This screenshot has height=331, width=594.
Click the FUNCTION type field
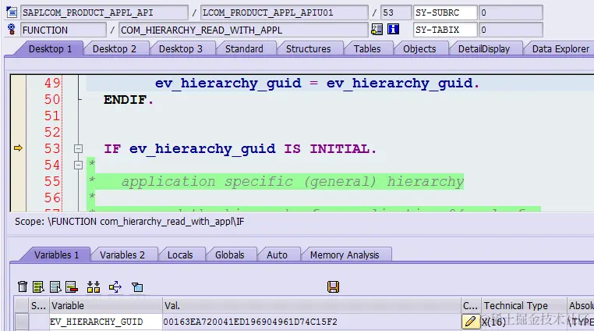tap(63, 30)
